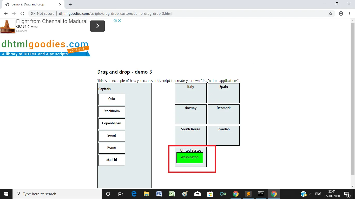
Task: Click the Oslo capital box
Action: point(112,99)
